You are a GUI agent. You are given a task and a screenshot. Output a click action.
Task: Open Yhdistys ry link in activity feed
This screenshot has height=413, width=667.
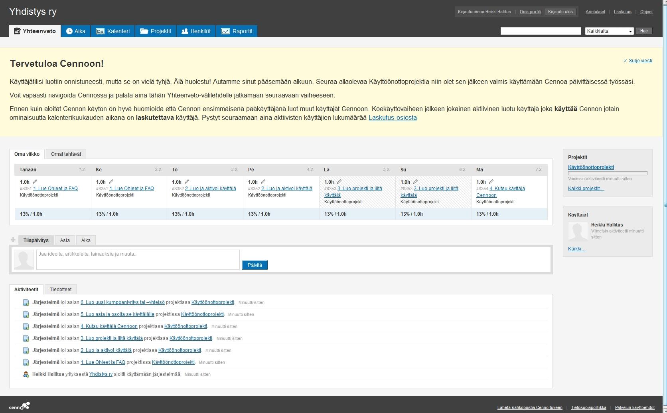coord(101,374)
